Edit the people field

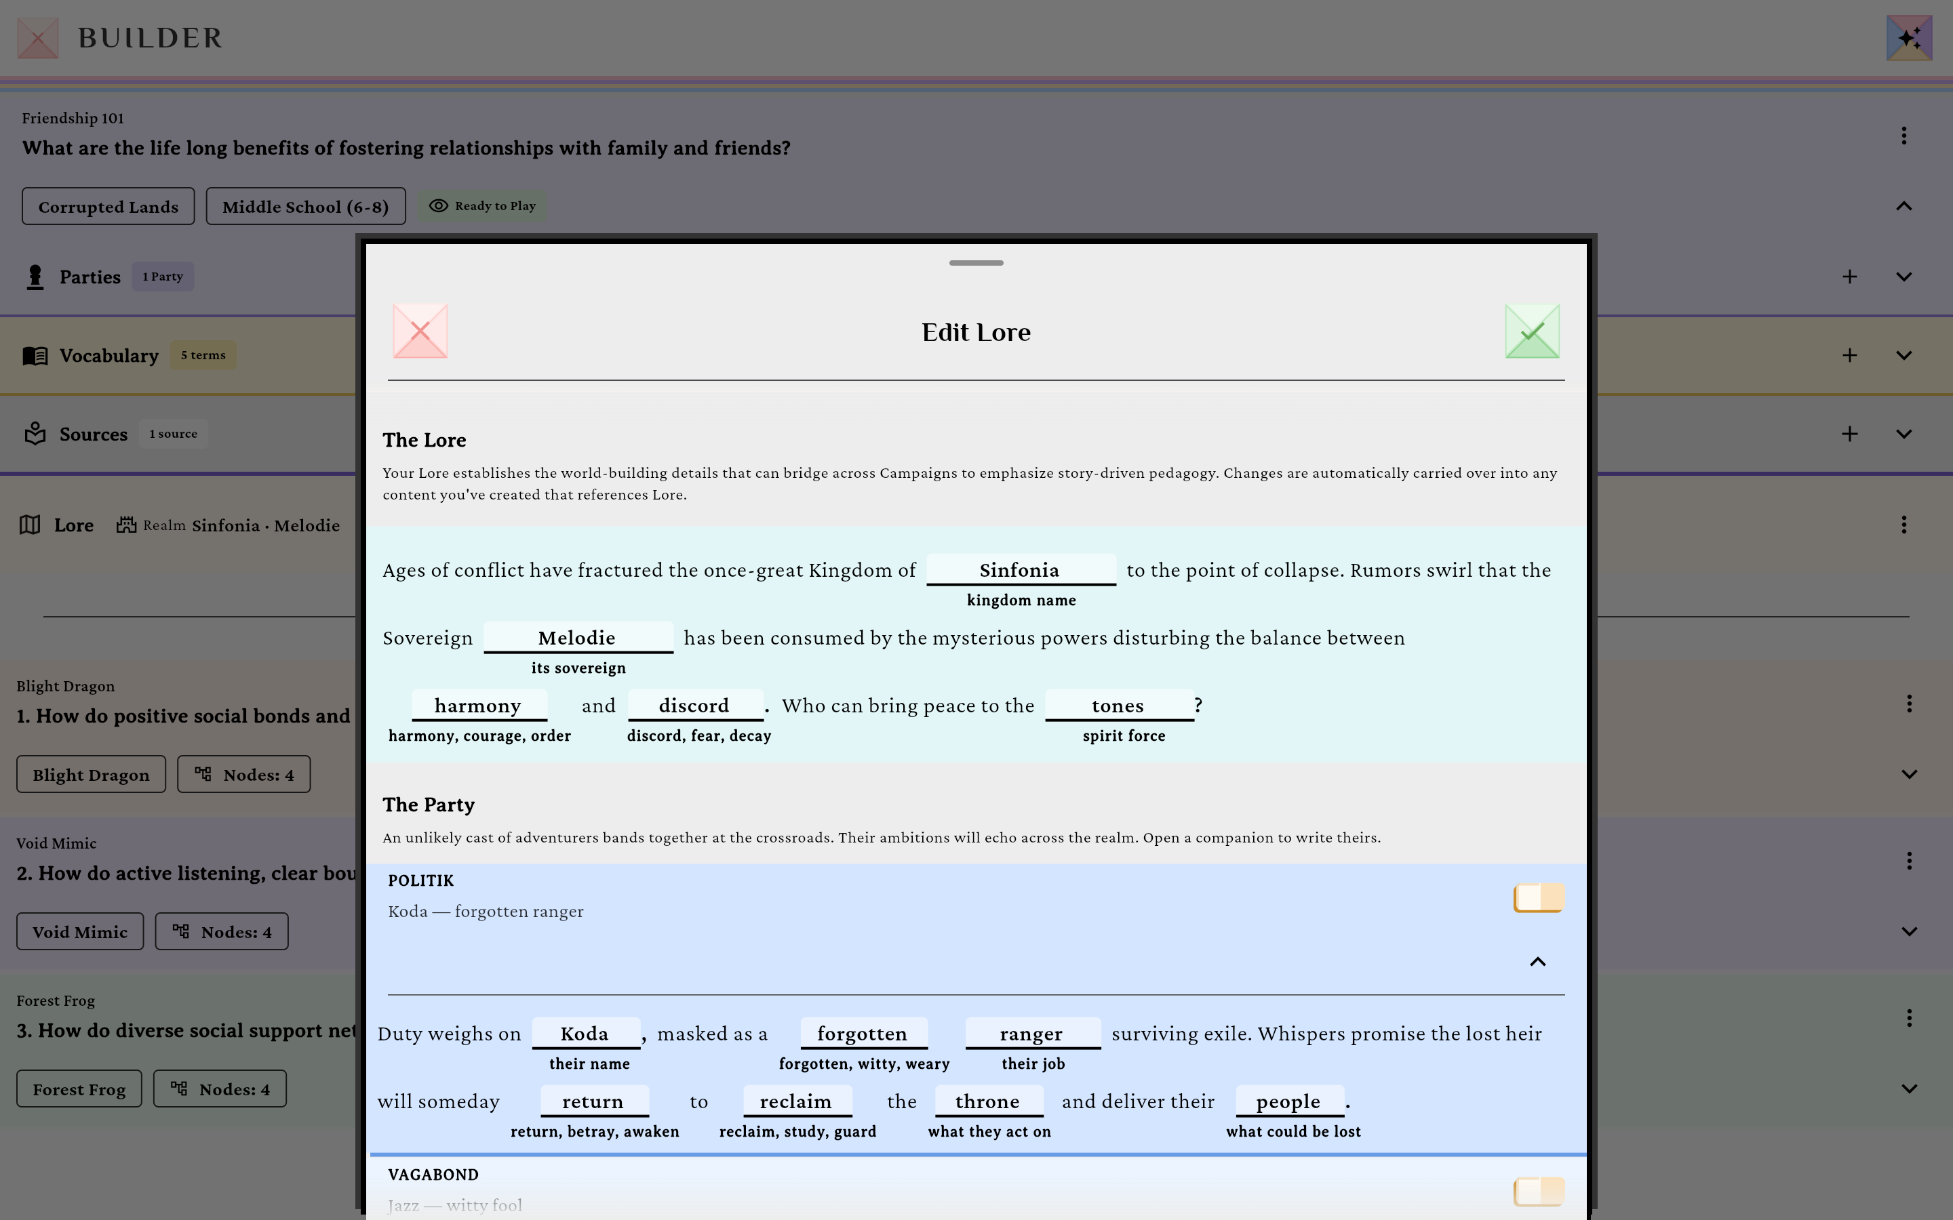(1290, 1101)
